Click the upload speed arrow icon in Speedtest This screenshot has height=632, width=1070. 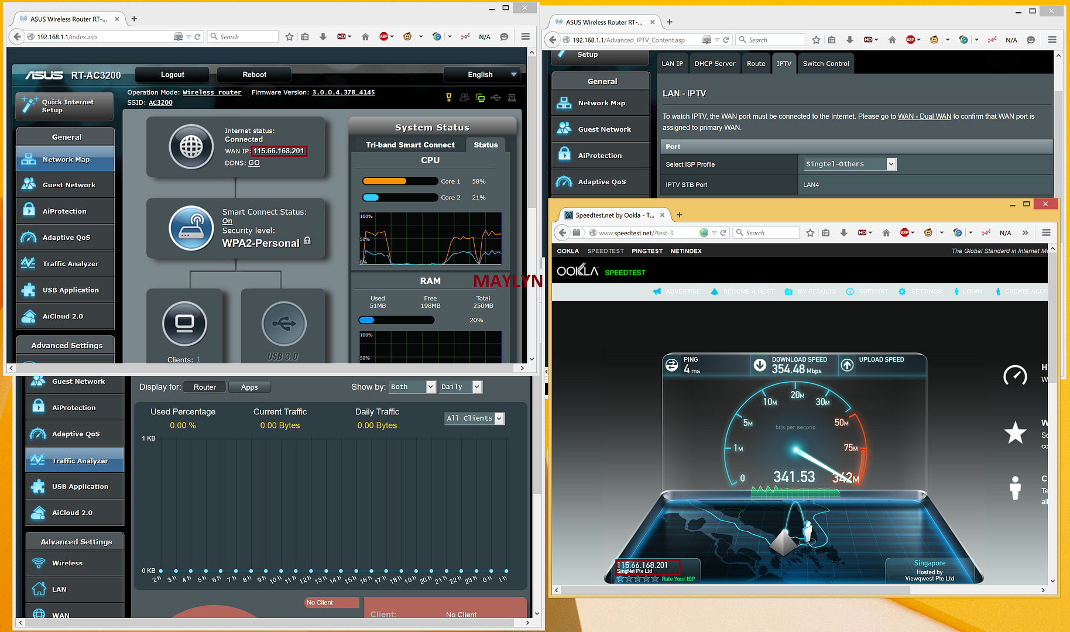tap(847, 365)
